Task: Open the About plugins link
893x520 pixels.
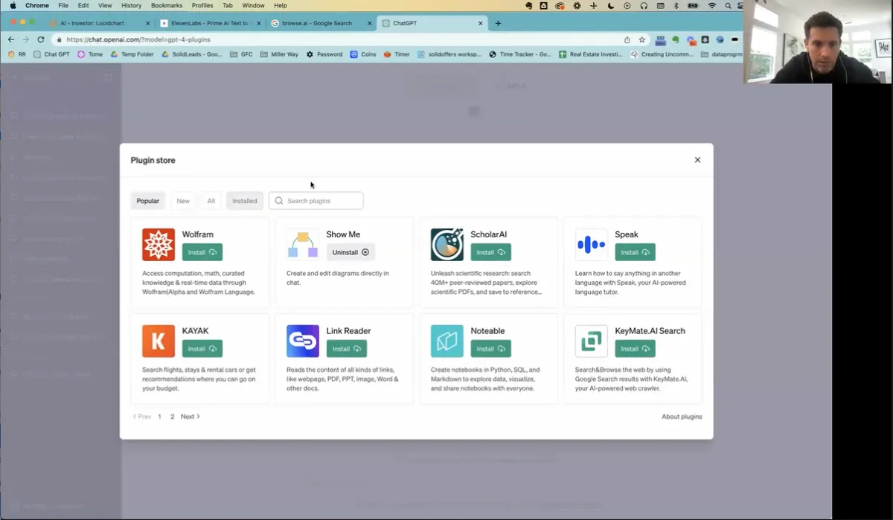Action: point(682,417)
